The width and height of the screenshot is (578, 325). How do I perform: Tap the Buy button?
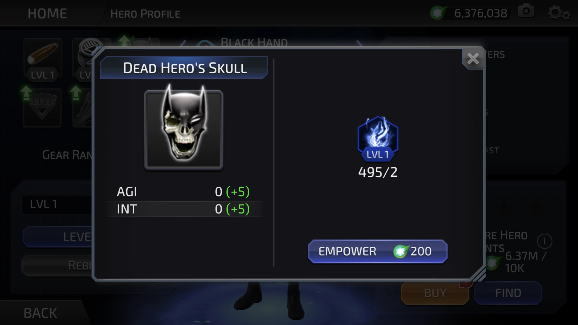click(x=435, y=293)
